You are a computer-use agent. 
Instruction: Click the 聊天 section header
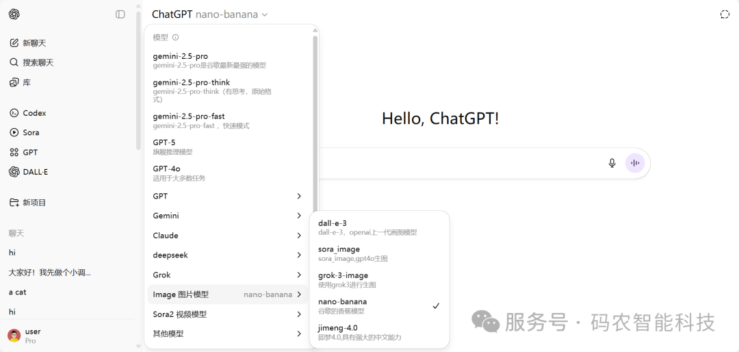(16, 233)
